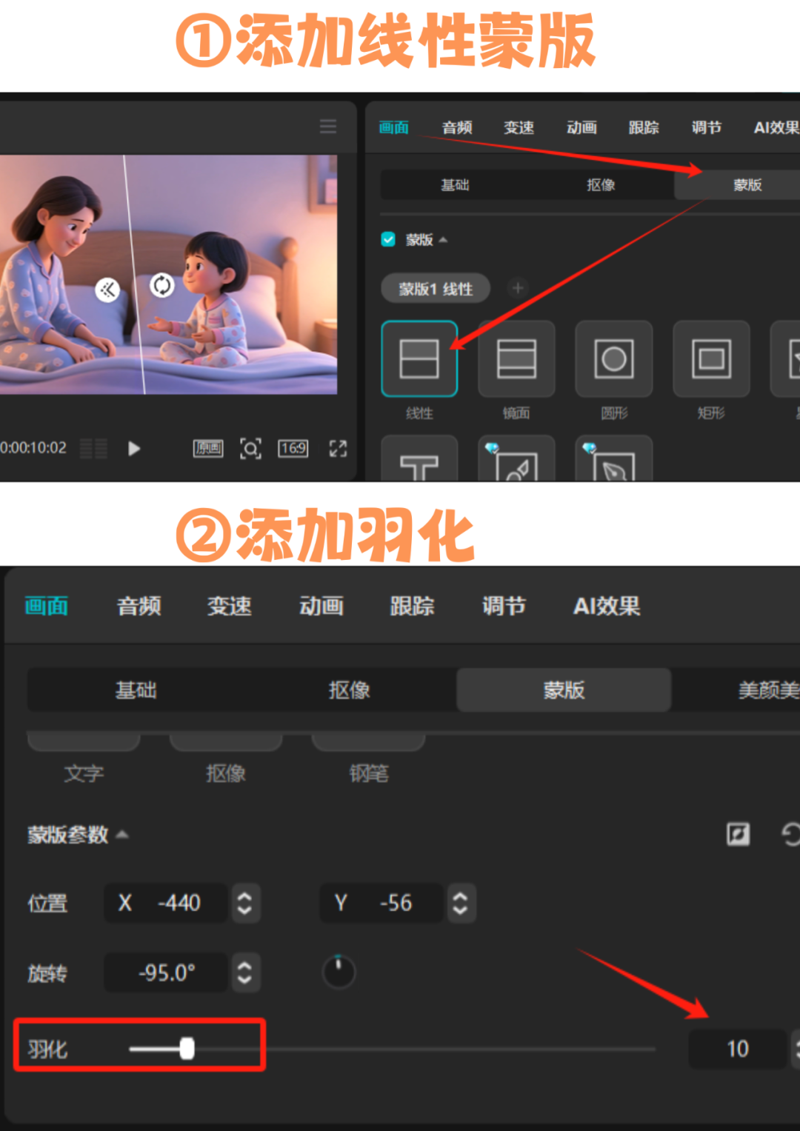Viewport: 800px width, 1131px height.
Task: Open the 16:9 aspect ratio selector
Action: click(x=293, y=448)
